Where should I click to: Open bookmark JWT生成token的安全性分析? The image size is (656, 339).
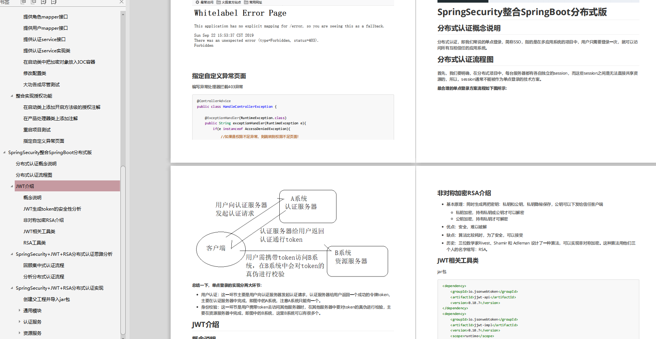pyautogui.click(x=52, y=209)
